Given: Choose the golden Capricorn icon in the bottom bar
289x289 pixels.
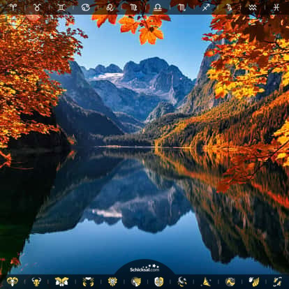Looking at the screenshot, I should tap(230, 281).
